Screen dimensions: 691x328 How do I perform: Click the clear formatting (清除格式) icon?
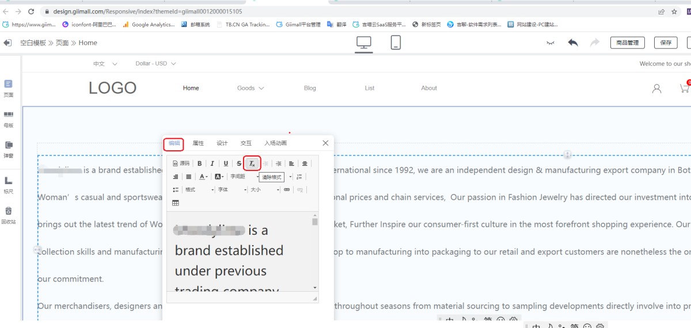252,163
